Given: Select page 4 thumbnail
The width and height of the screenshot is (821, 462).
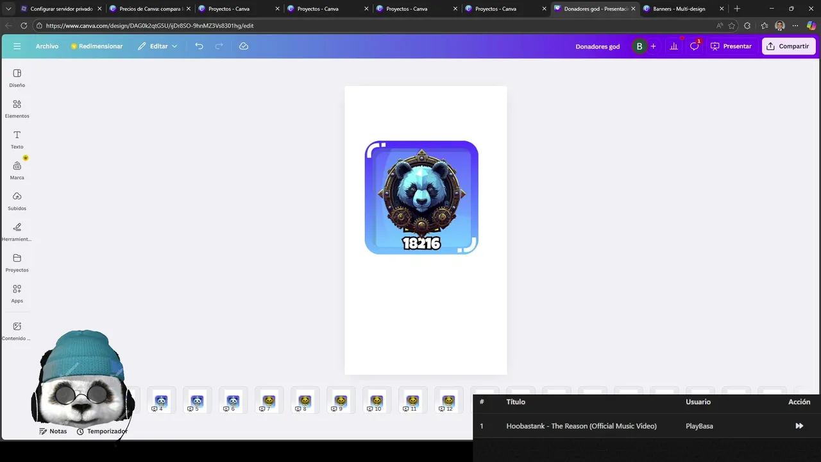Looking at the screenshot, I should coord(161,402).
